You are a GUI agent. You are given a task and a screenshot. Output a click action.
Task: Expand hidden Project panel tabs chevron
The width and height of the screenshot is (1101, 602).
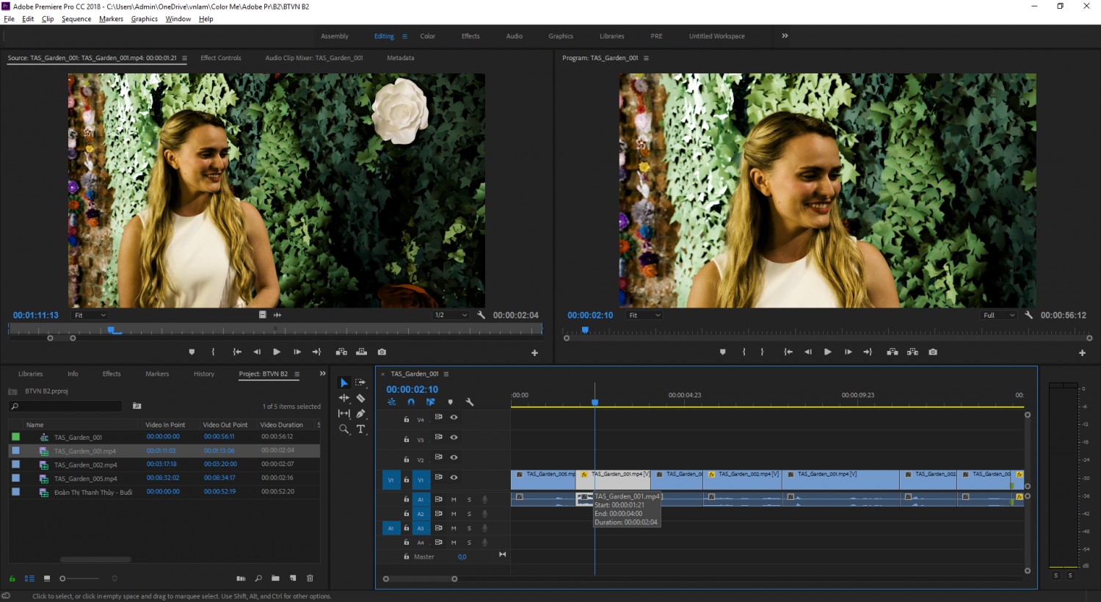tap(322, 374)
